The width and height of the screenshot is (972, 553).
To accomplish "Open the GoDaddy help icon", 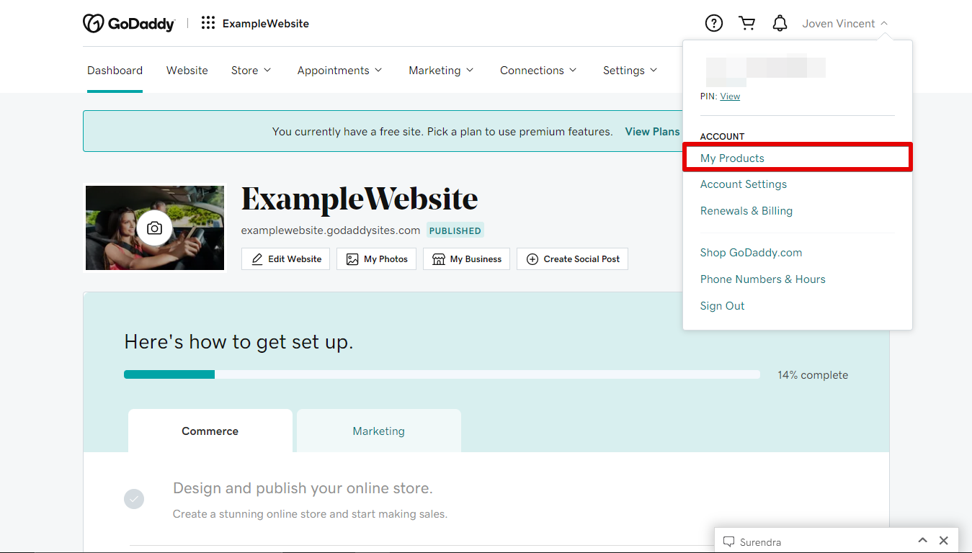I will click(713, 22).
